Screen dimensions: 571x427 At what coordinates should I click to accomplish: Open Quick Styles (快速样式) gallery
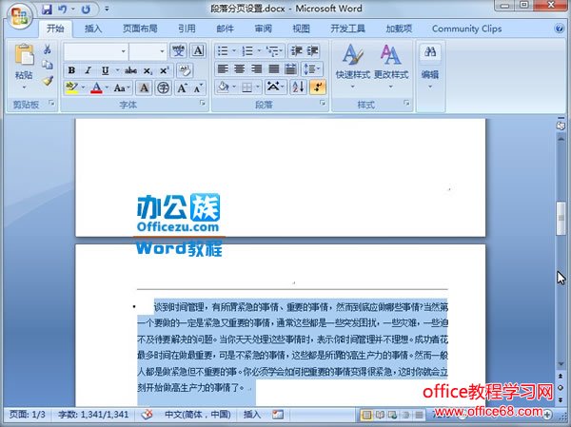(352, 67)
